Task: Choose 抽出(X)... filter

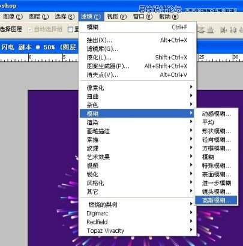Action: click(137, 40)
